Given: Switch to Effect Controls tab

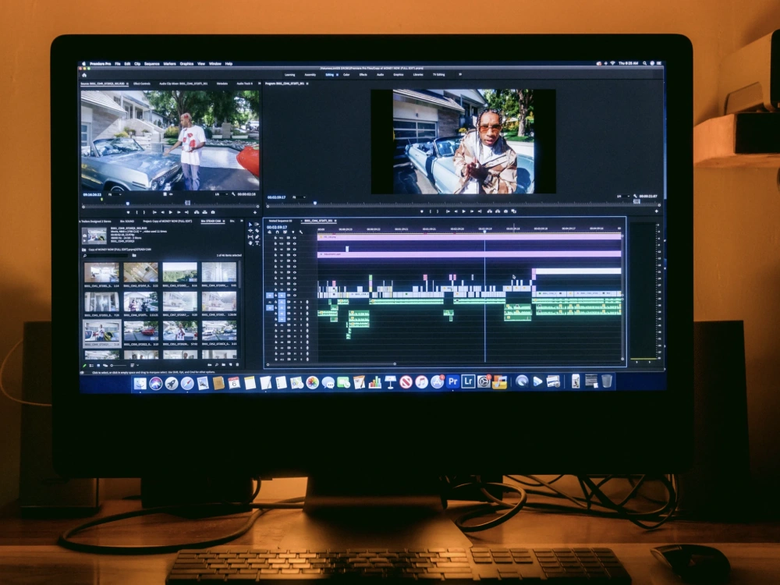Looking at the screenshot, I should (x=142, y=83).
